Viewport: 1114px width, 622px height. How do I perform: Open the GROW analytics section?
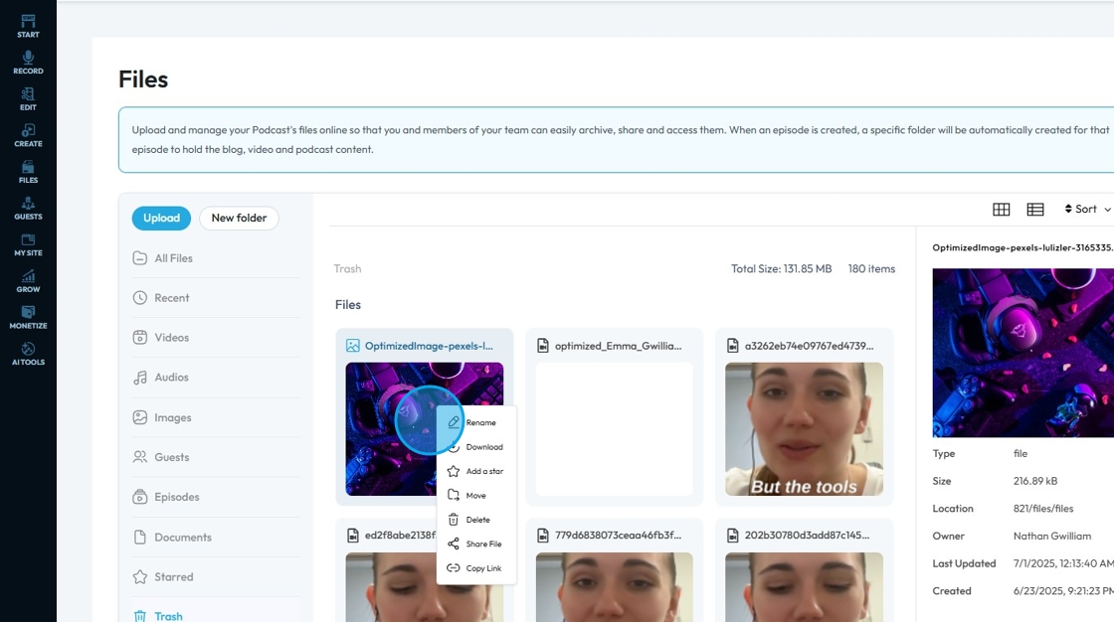pos(28,280)
